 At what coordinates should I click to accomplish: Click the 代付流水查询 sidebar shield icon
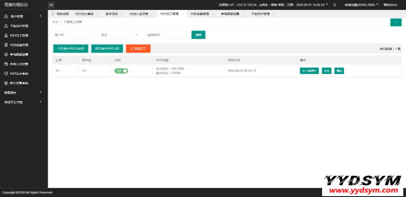coord(6,73)
